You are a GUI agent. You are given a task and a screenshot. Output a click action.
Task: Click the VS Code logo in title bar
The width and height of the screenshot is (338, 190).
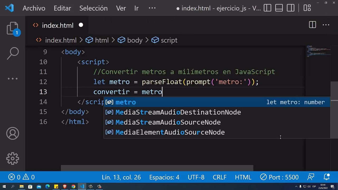coord(9,8)
